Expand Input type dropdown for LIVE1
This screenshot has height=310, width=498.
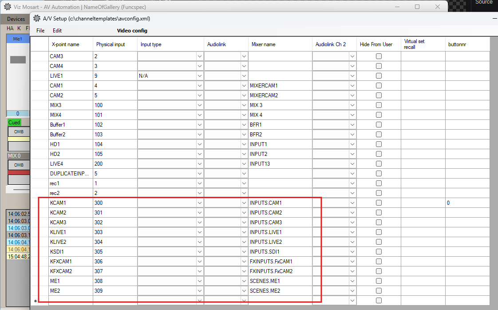point(199,76)
